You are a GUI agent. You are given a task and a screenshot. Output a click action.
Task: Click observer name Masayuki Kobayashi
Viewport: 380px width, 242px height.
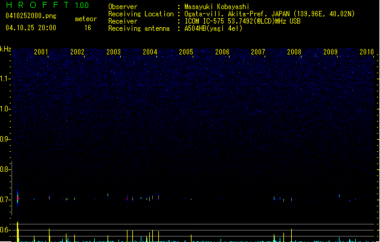[216, 7]
